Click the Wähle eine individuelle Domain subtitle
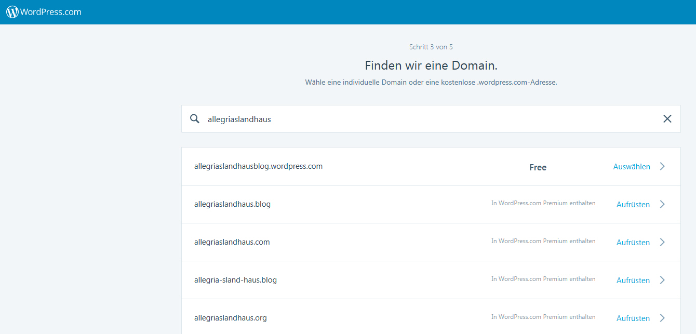The height and width of the screenshot is (334, 696). pos(431,82)
